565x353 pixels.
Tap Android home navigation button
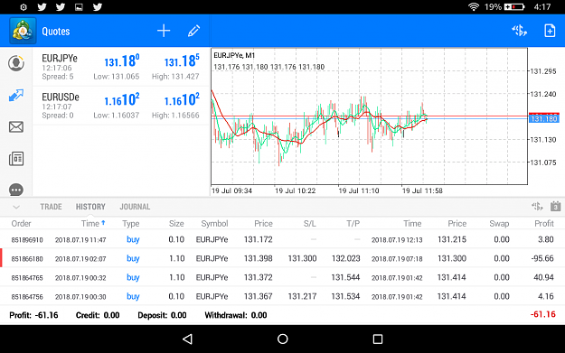[x=282, y=339]
